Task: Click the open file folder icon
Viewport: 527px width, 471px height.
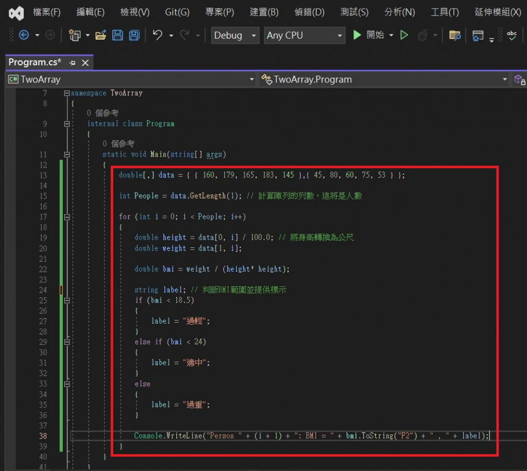Action: tap(100, 35)
